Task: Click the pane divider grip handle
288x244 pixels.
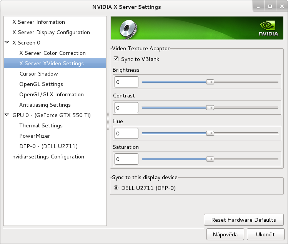Action: (x=108, y=121)
